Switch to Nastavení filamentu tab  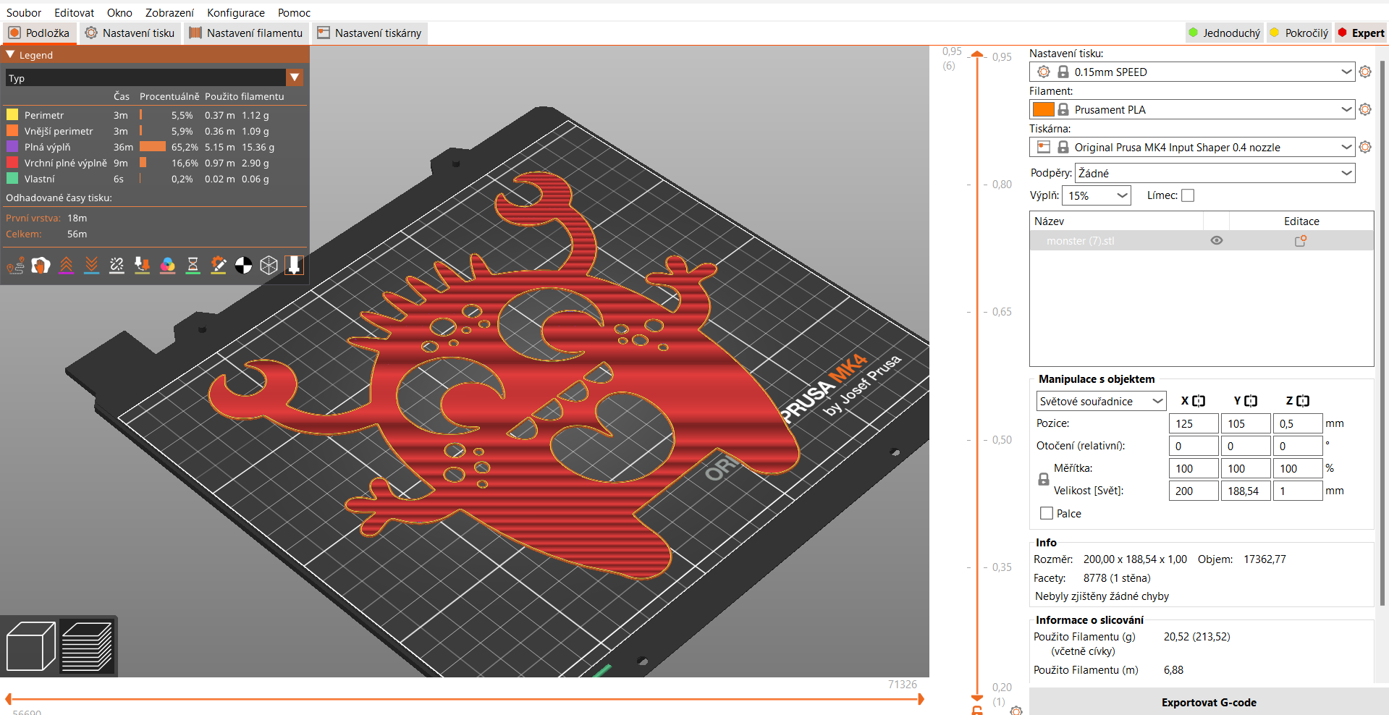coord(246,33)
